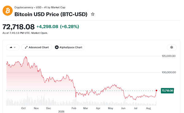Click the Feb marker on time axis
This screenshot has height=113, width=184.
tap(74, 108)
